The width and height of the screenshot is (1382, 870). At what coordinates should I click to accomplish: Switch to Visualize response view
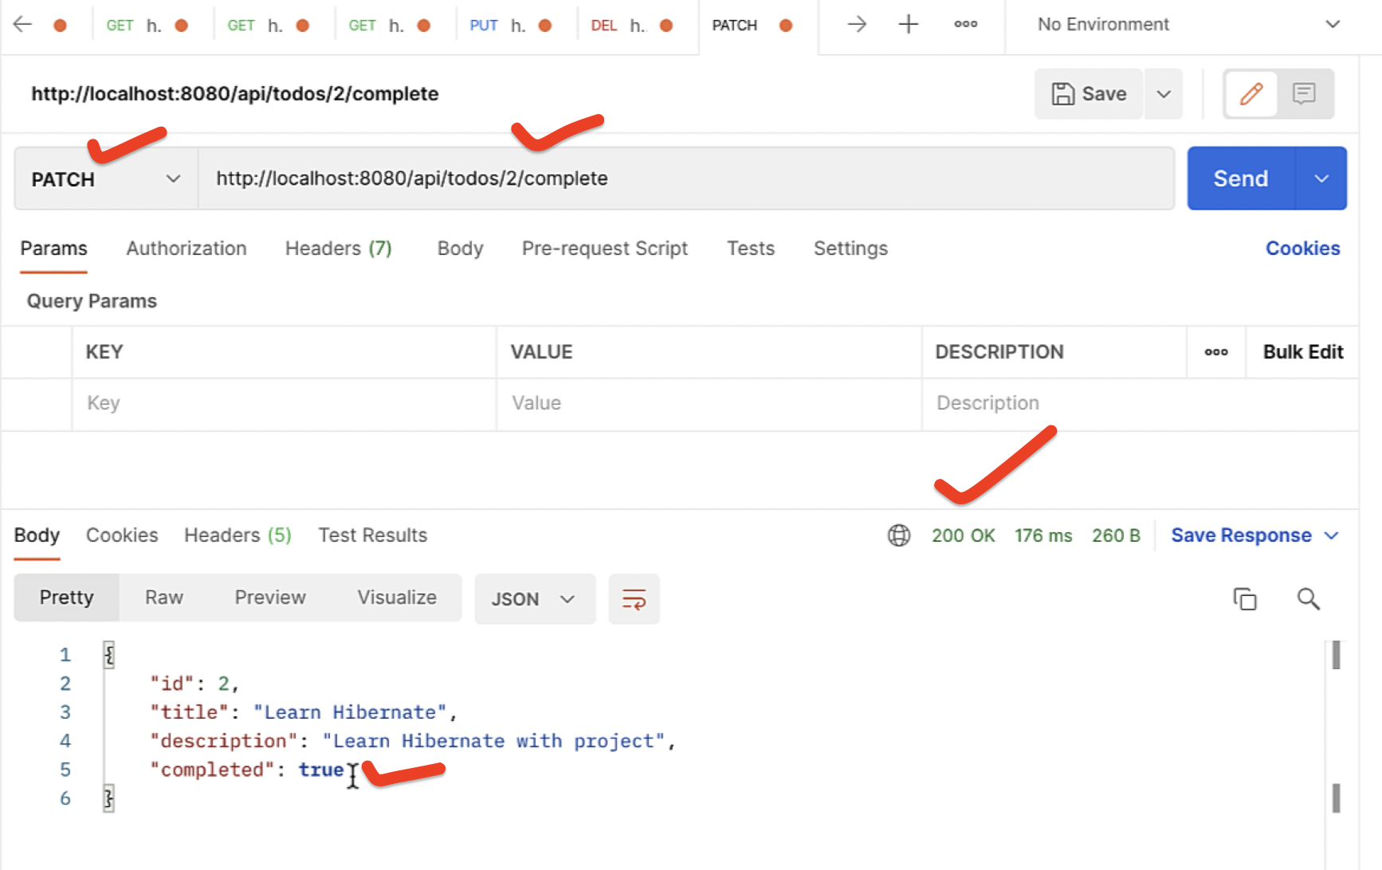click(396, 597)
